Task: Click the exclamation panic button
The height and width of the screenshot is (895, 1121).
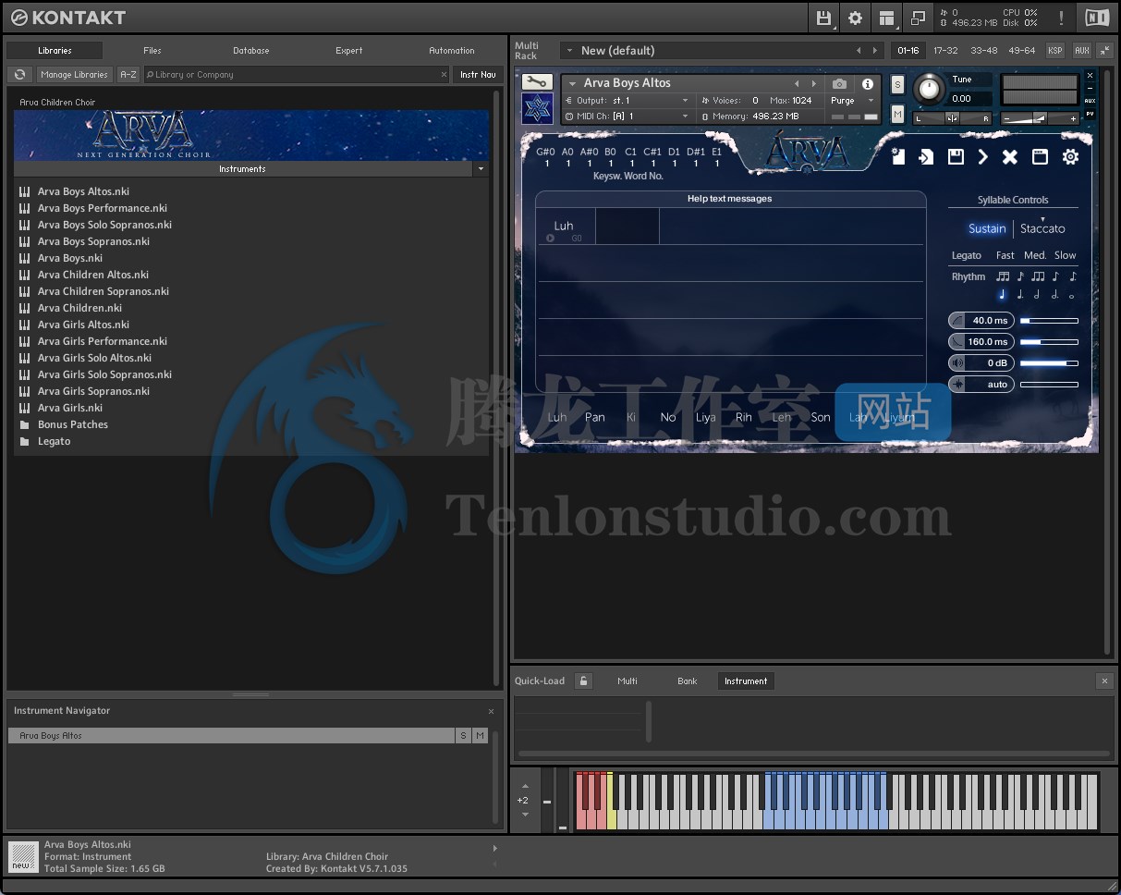Action: [x=1061, y=18]
